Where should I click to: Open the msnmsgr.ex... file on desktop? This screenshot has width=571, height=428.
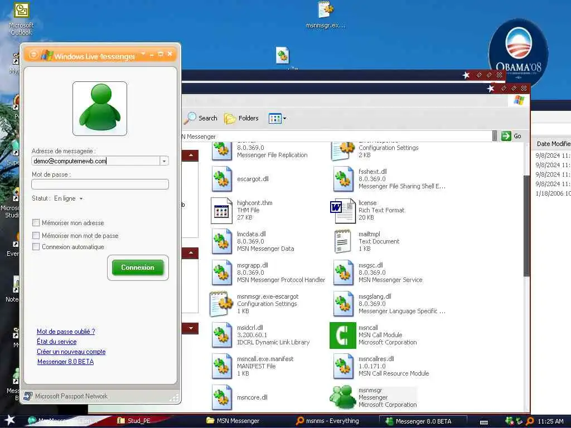[326, 15]
